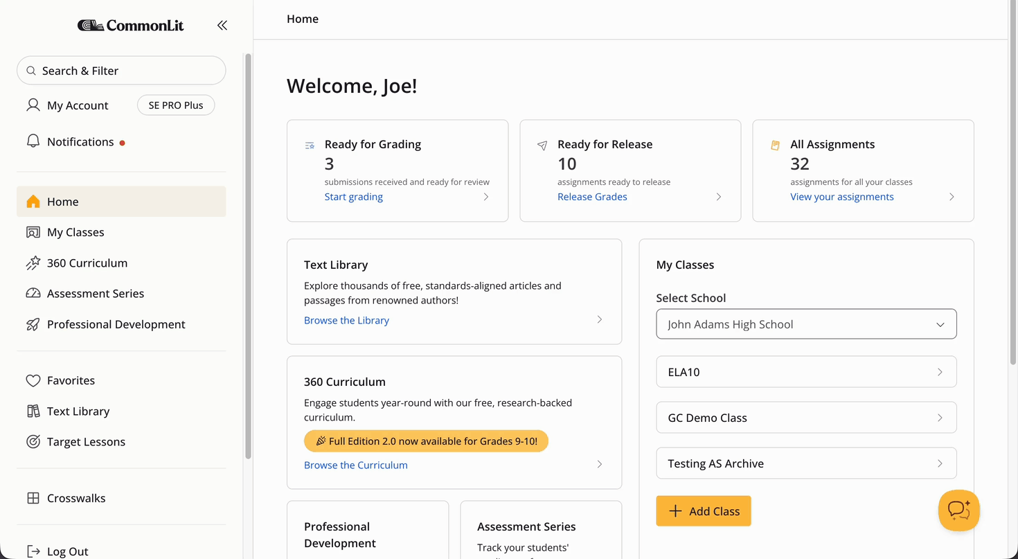Click the Release Grades link
1018x559 pixels.
point(592,197)
